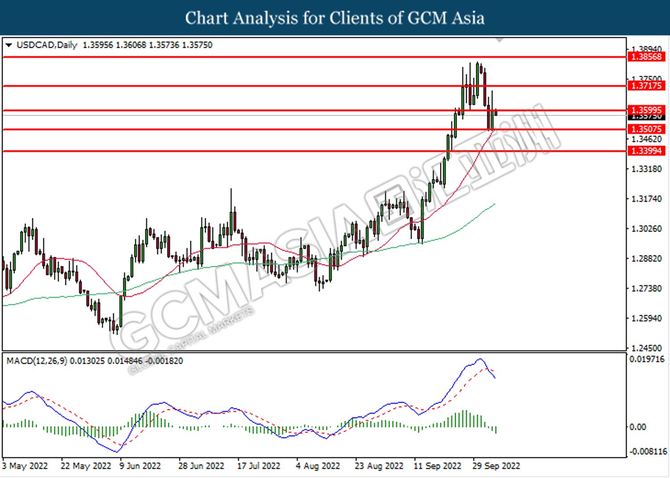Click the 28 Jun 2022 date label
The height and width of the screenshot is (478, 670).
[201, 466]
